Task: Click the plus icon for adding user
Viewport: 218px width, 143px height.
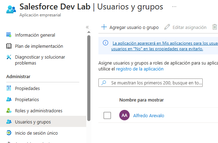Action: (x=104, y=27)
